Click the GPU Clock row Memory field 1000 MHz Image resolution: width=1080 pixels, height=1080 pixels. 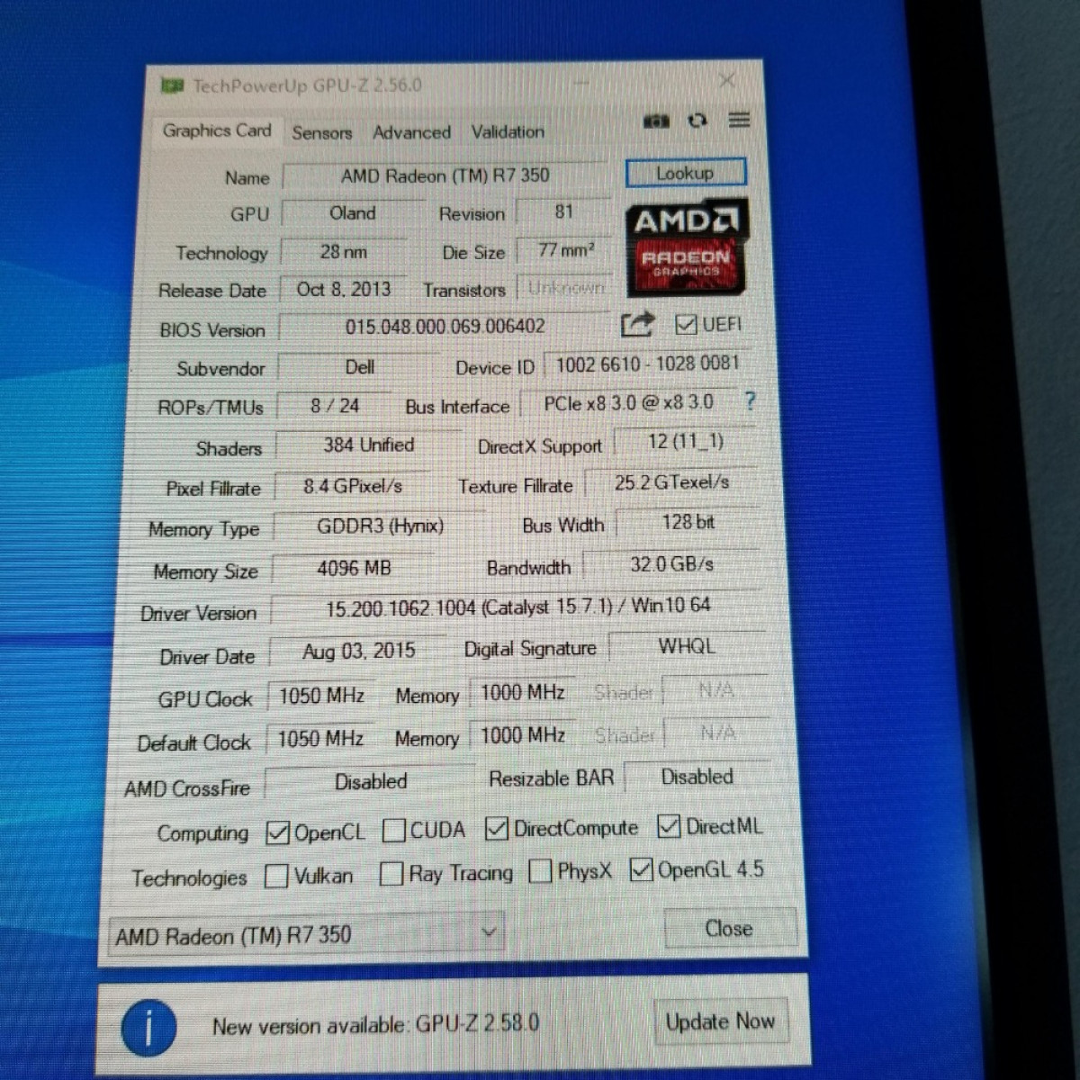point(522,693)
